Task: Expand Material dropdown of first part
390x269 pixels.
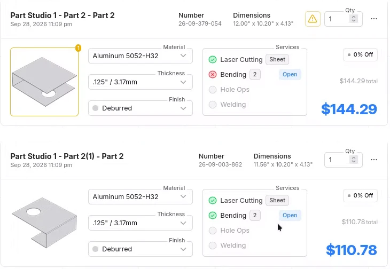Action: click(x=141, y=56)
